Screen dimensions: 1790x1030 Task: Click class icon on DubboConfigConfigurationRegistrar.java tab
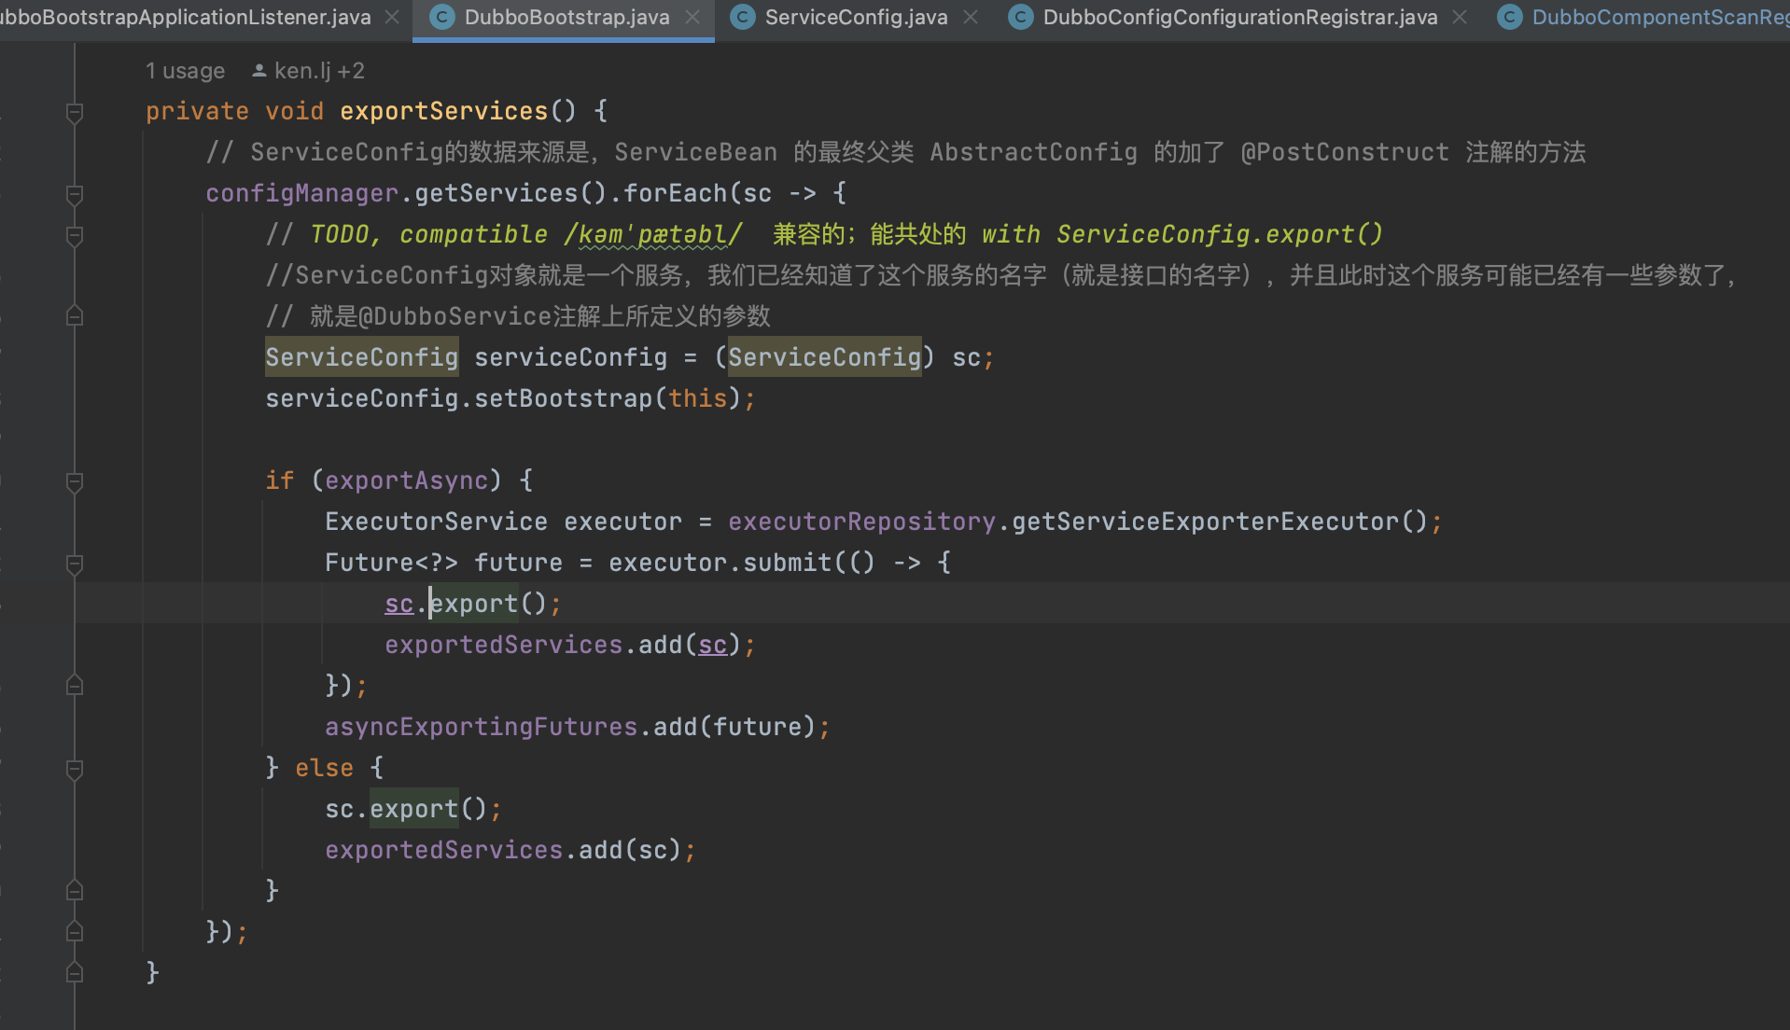pyautogui.click(x=1021, y=18)
